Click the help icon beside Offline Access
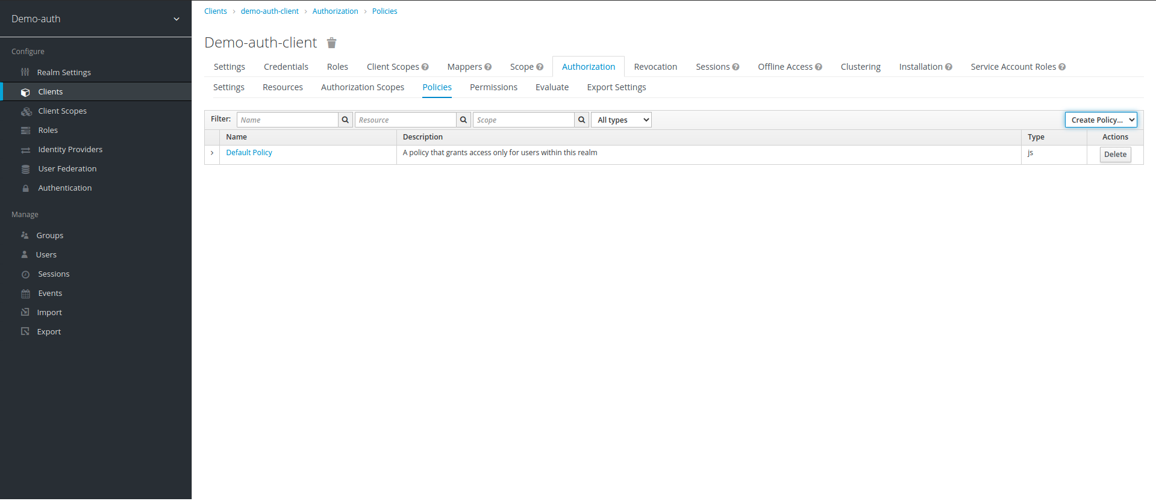1156x501 pixels. [819, 67]
